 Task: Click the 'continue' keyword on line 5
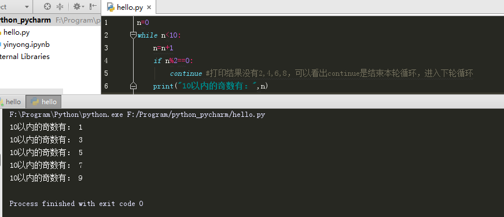tap(186, 73)
